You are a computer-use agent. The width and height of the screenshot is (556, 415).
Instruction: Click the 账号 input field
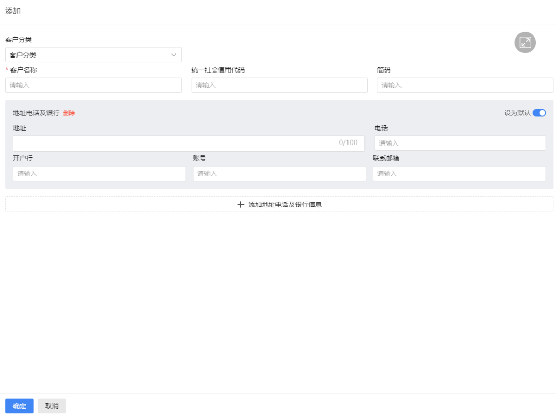coord(279,173)
